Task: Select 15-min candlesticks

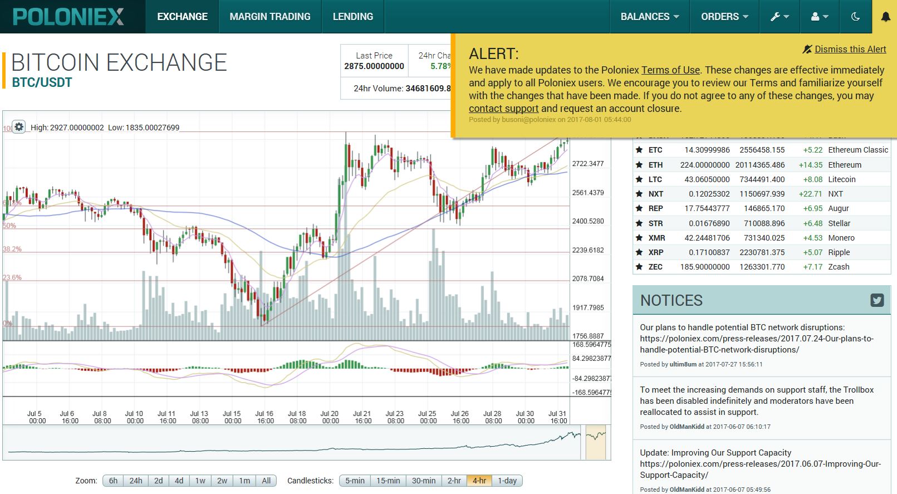Action: pos(388,481)
